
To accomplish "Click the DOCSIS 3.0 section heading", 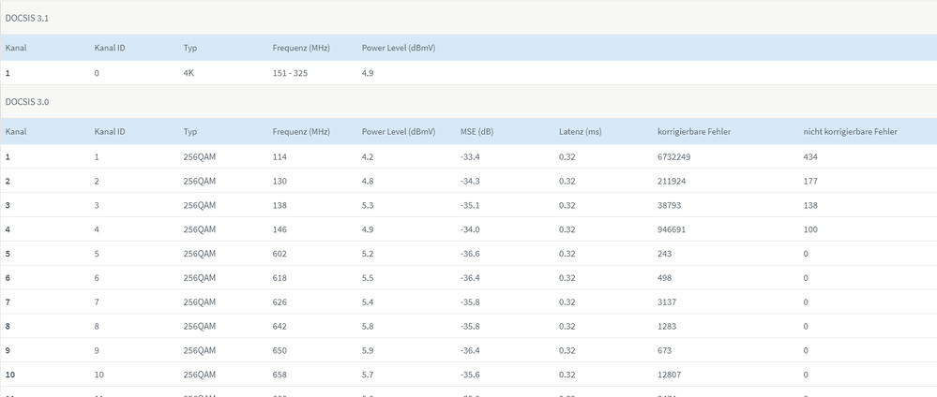I will click(27, 101).
